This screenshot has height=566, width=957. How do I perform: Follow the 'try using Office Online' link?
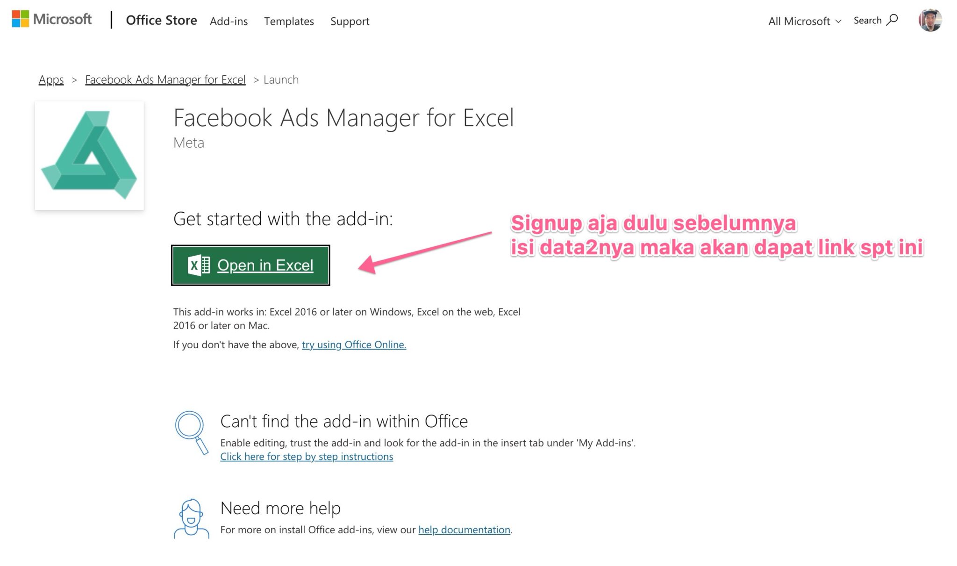(x=354, y=344)
